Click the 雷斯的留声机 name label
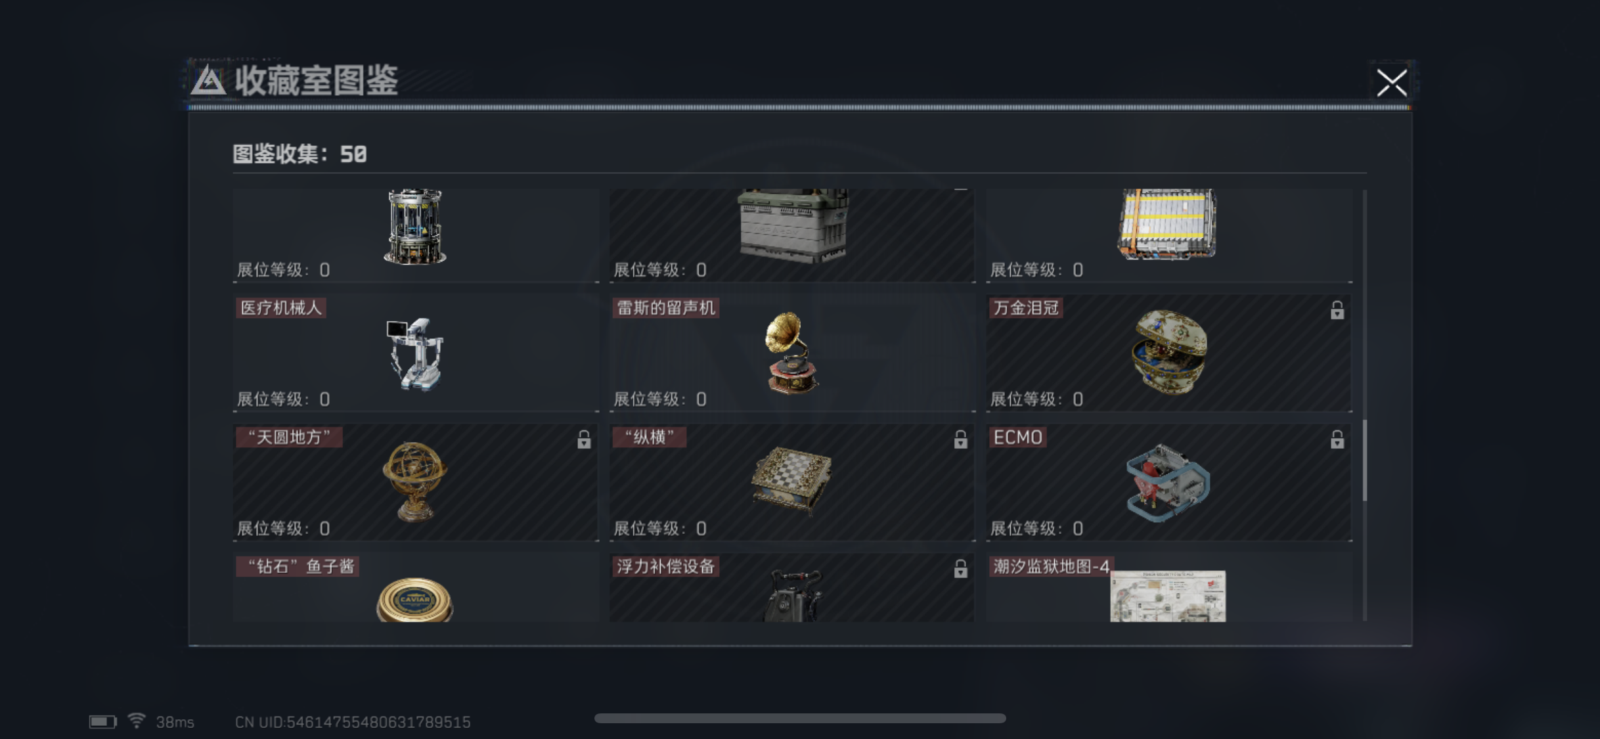Image resolution: width=1600 pixels, height=739 pixels. 665,308
